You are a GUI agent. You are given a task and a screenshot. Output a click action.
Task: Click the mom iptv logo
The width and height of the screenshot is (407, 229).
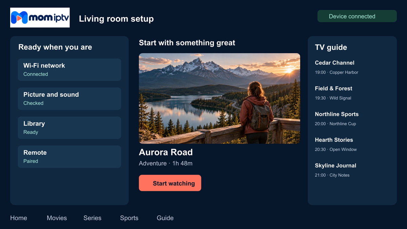(40, 18)
